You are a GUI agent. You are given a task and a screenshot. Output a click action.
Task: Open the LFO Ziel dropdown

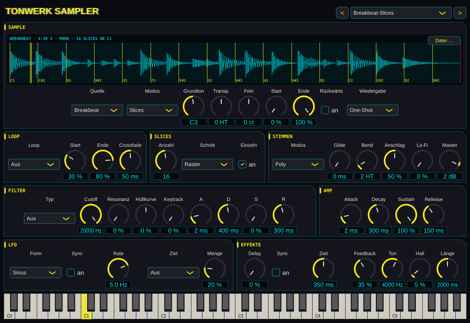pos(173,273)
